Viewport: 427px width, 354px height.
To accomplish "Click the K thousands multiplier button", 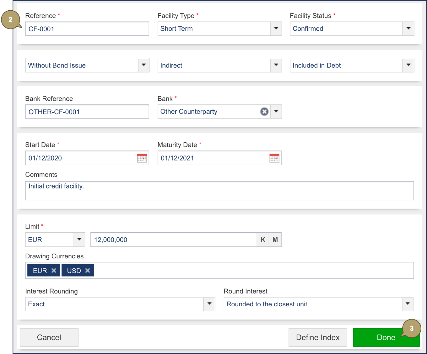I will (263, 240).
